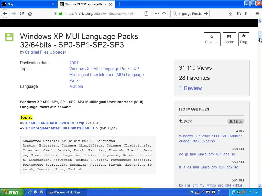
Task: Open a new browser tab
Action: point(119,4)
